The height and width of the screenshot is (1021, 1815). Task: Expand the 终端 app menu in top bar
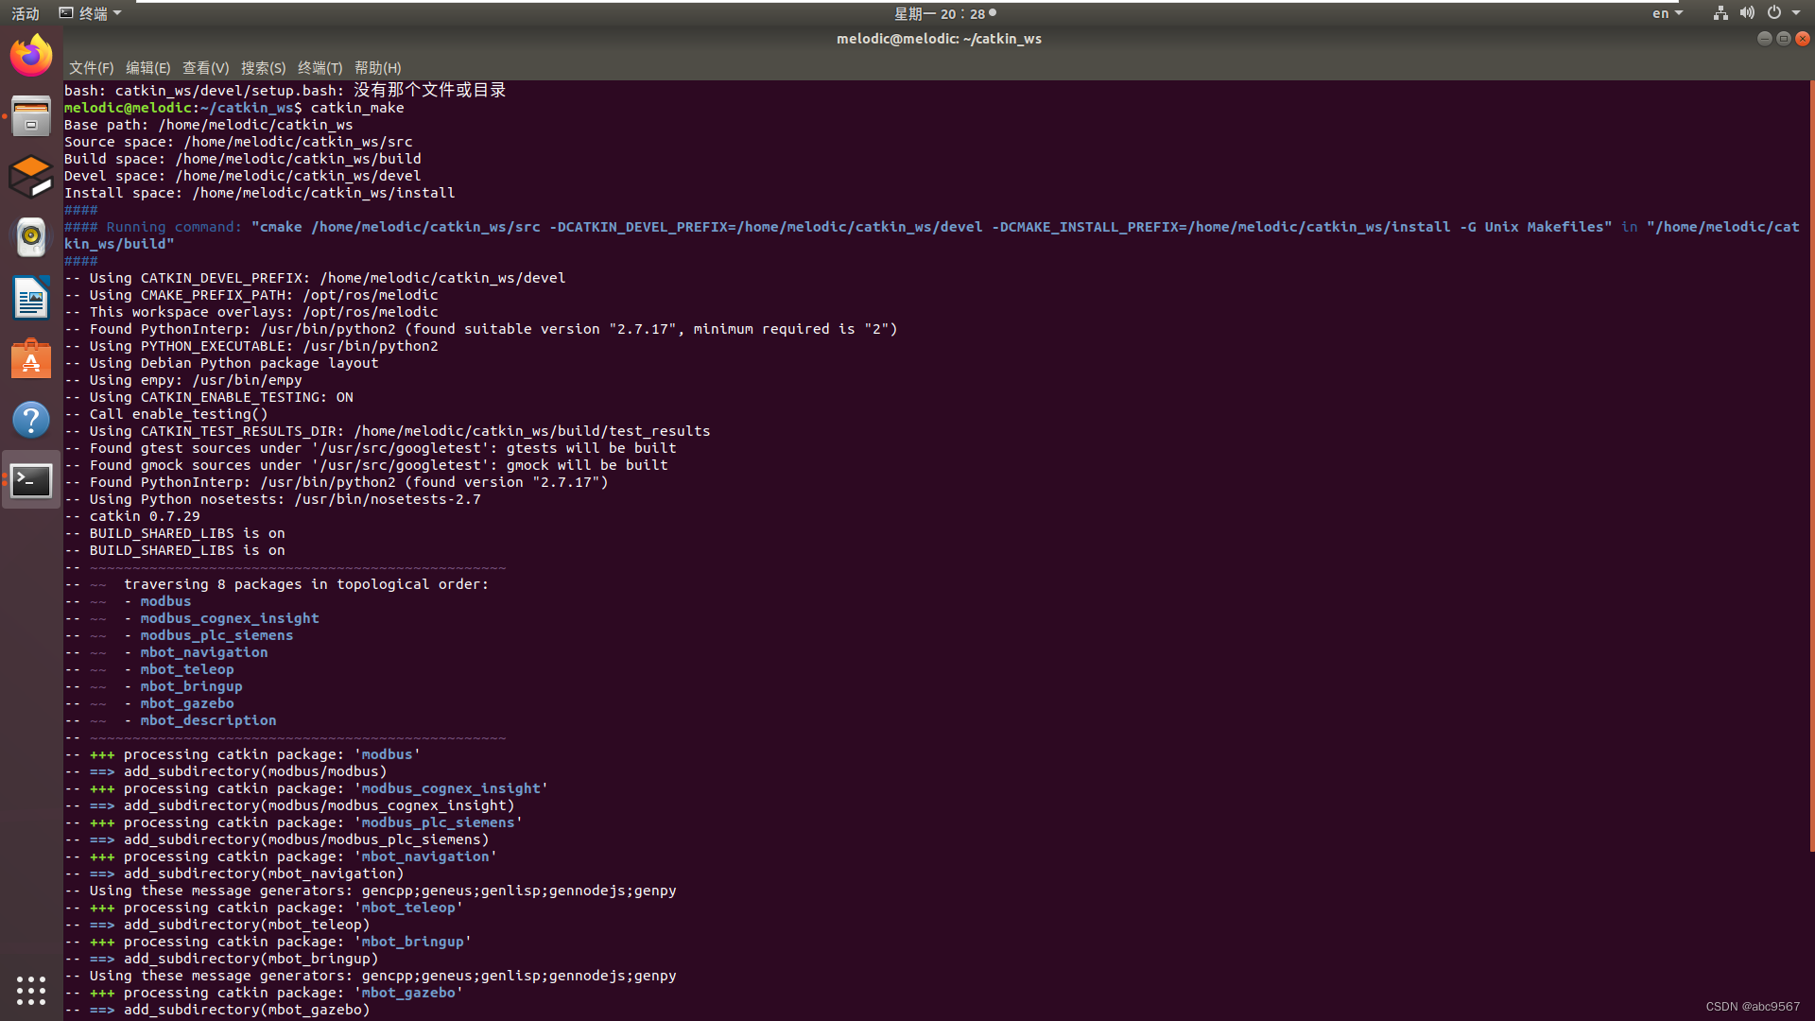(x=91, y=13)
